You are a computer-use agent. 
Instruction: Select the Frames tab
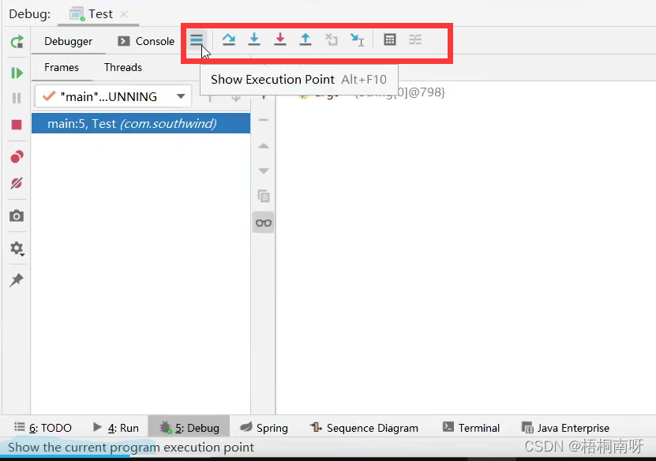[62, 67]
